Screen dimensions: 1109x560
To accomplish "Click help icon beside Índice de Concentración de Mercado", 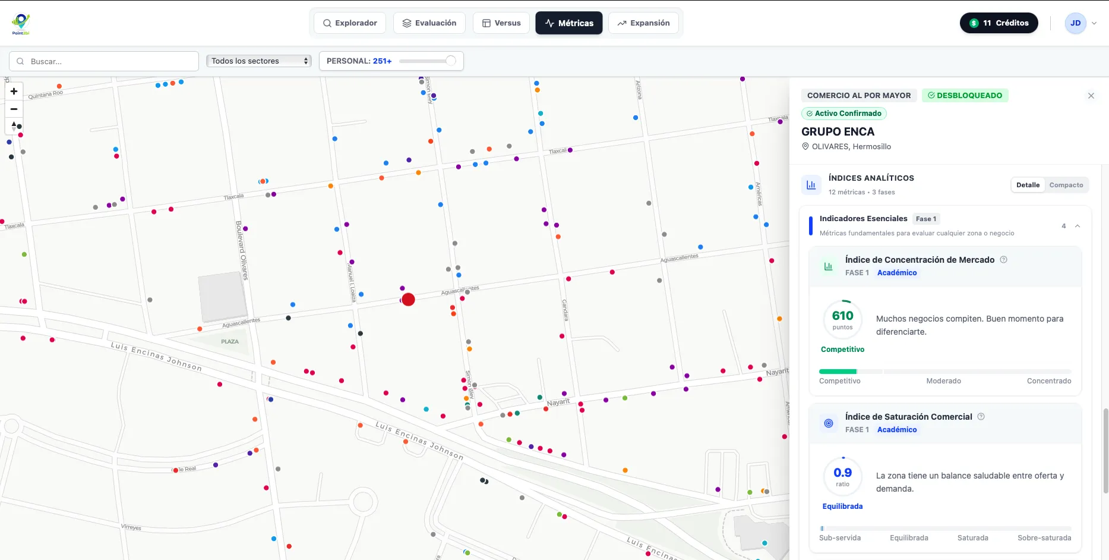I will [1003, 260].
